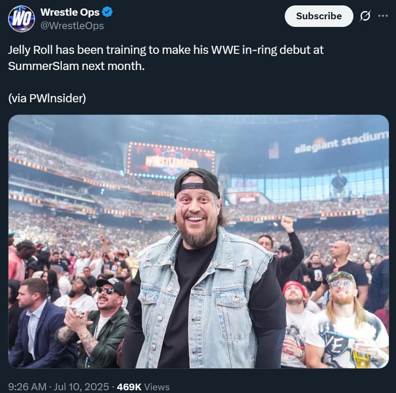
Task: Subscribe to Wrestle Ops
Action: click(x=319, y=16)
